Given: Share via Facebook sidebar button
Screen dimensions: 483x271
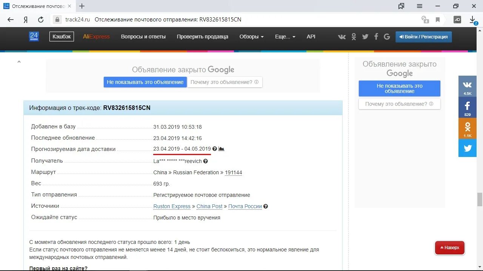Looking at the screenshot, I should point(468,107).
